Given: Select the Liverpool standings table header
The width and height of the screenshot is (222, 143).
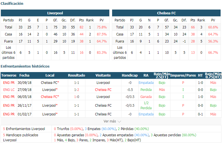Looking at the screenshot, I should click(55, 13).
